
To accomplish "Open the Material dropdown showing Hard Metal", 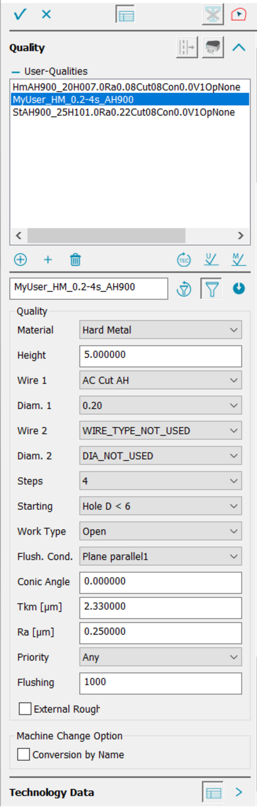I will click(x=160, y=330).
